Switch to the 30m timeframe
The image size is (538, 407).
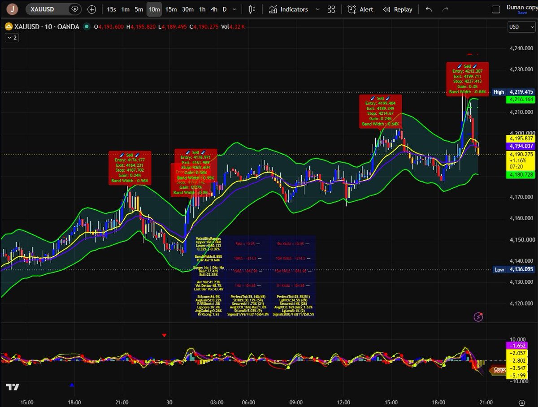(188, 9)
